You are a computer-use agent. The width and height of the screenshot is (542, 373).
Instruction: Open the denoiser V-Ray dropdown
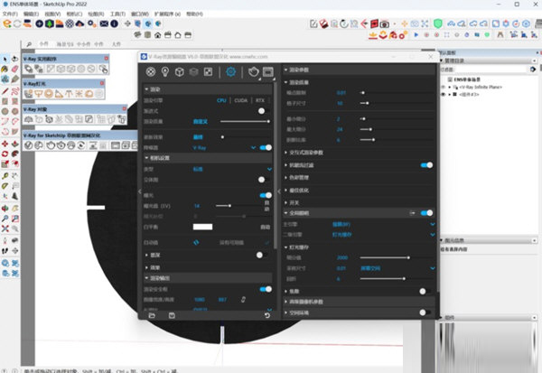[x=253, y=147]
